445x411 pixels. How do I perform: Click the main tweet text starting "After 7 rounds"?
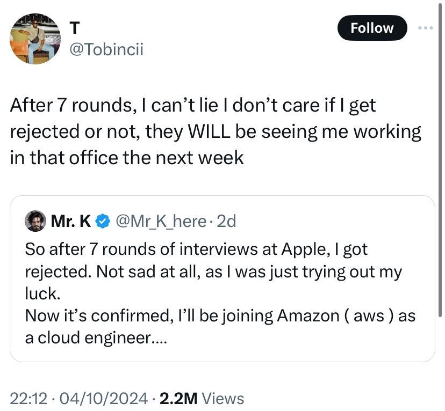pos(193,105)
